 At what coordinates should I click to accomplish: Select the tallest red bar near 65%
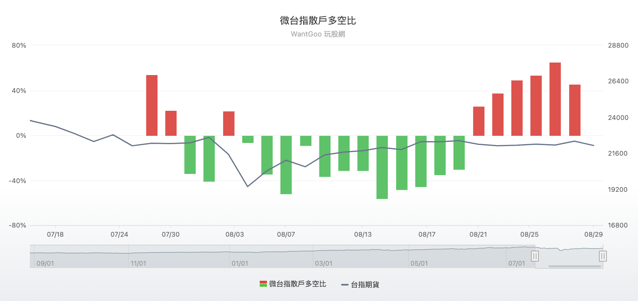pos(555,99)
